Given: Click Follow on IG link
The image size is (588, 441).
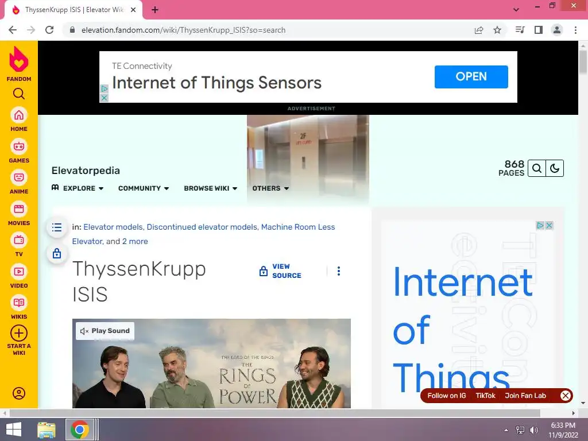Looking at the screenshot, I should (447, 396).
